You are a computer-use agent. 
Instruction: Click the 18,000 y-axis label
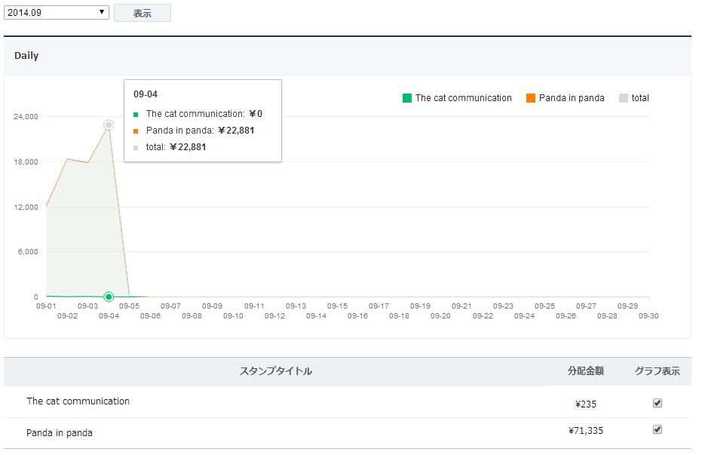(26, 161)
